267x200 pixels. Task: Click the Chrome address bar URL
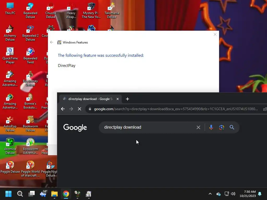[176, 109]
